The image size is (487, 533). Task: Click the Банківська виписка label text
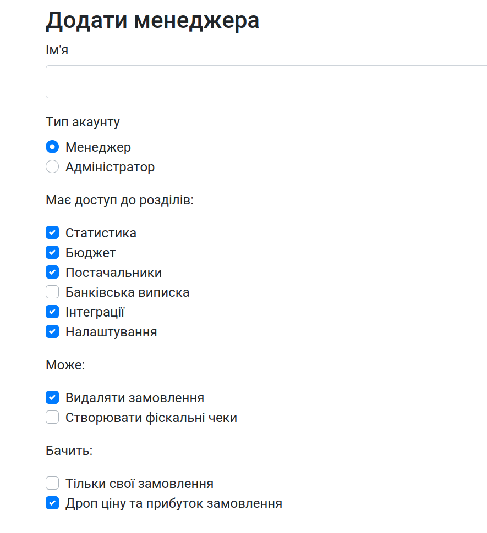(x=127, y=292)
